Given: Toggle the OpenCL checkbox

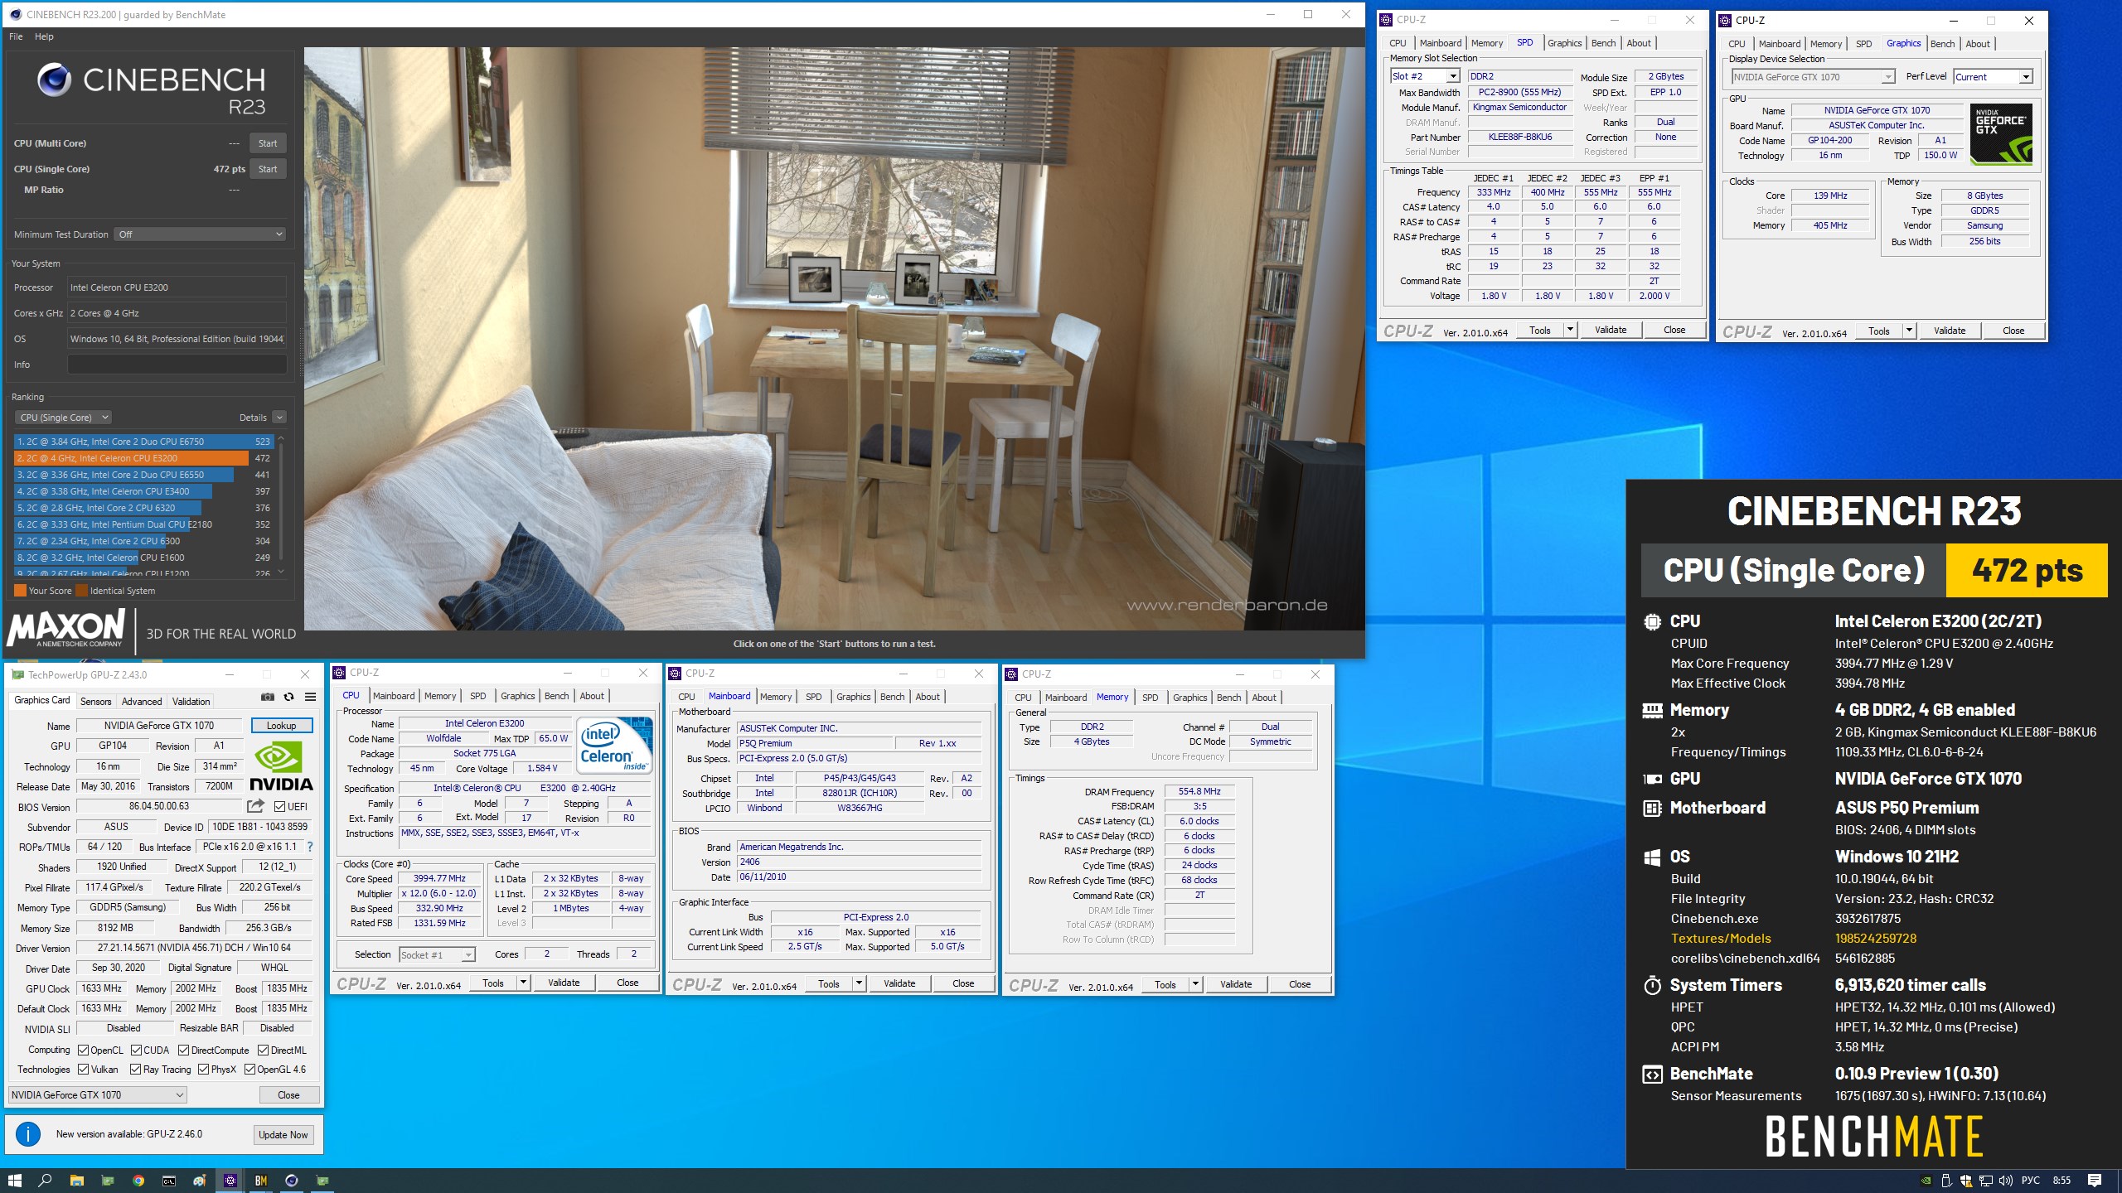Looking at the screenshot, I should pos(83,1050).
